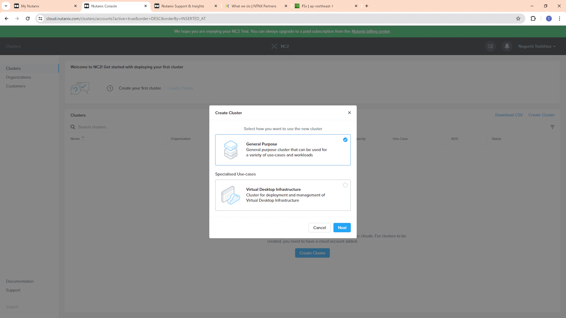Sort by the Name column arrow

coord(83,138)
